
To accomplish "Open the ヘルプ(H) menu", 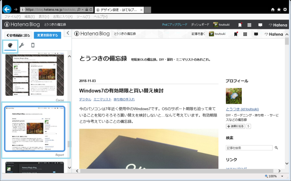I will coord(101,16).
